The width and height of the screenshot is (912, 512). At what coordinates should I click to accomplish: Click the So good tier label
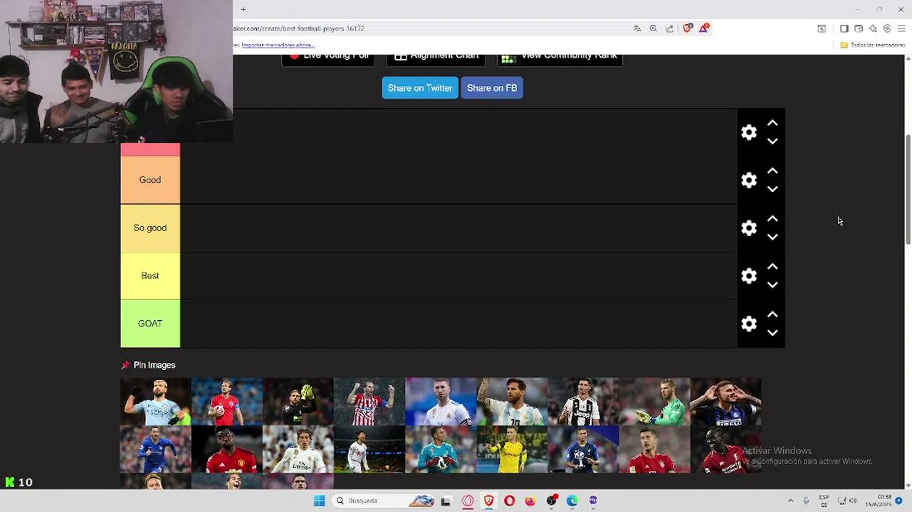pyautogui.click(x=150, y=228)
